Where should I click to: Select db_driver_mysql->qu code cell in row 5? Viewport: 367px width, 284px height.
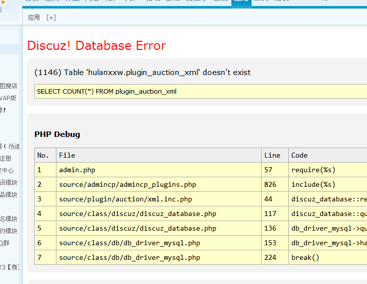[x=328, y=228]
